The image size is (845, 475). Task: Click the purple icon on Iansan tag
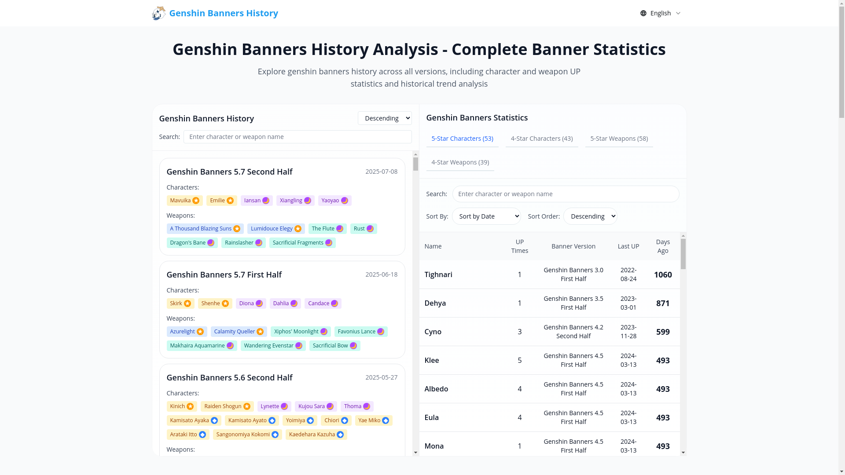266,201
